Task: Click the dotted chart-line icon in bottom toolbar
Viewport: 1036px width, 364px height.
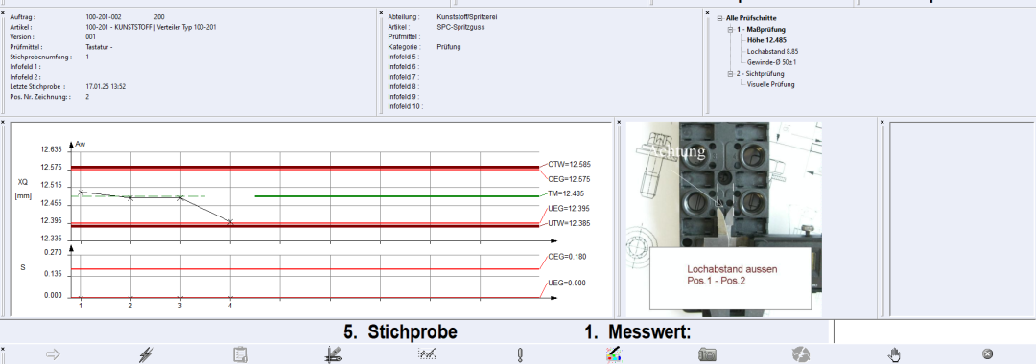Action: pyautogui.click(x=427, y=354)
